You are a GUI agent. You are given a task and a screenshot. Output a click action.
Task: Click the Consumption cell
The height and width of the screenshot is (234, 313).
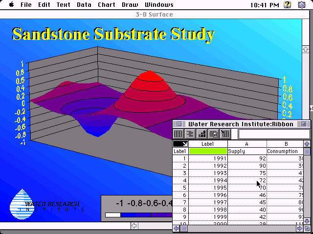(x=285, y=151)
